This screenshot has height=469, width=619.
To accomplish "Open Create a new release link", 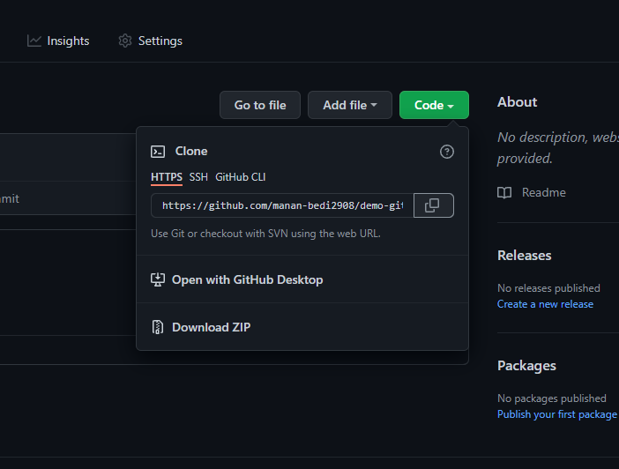I will coord(545,304).
